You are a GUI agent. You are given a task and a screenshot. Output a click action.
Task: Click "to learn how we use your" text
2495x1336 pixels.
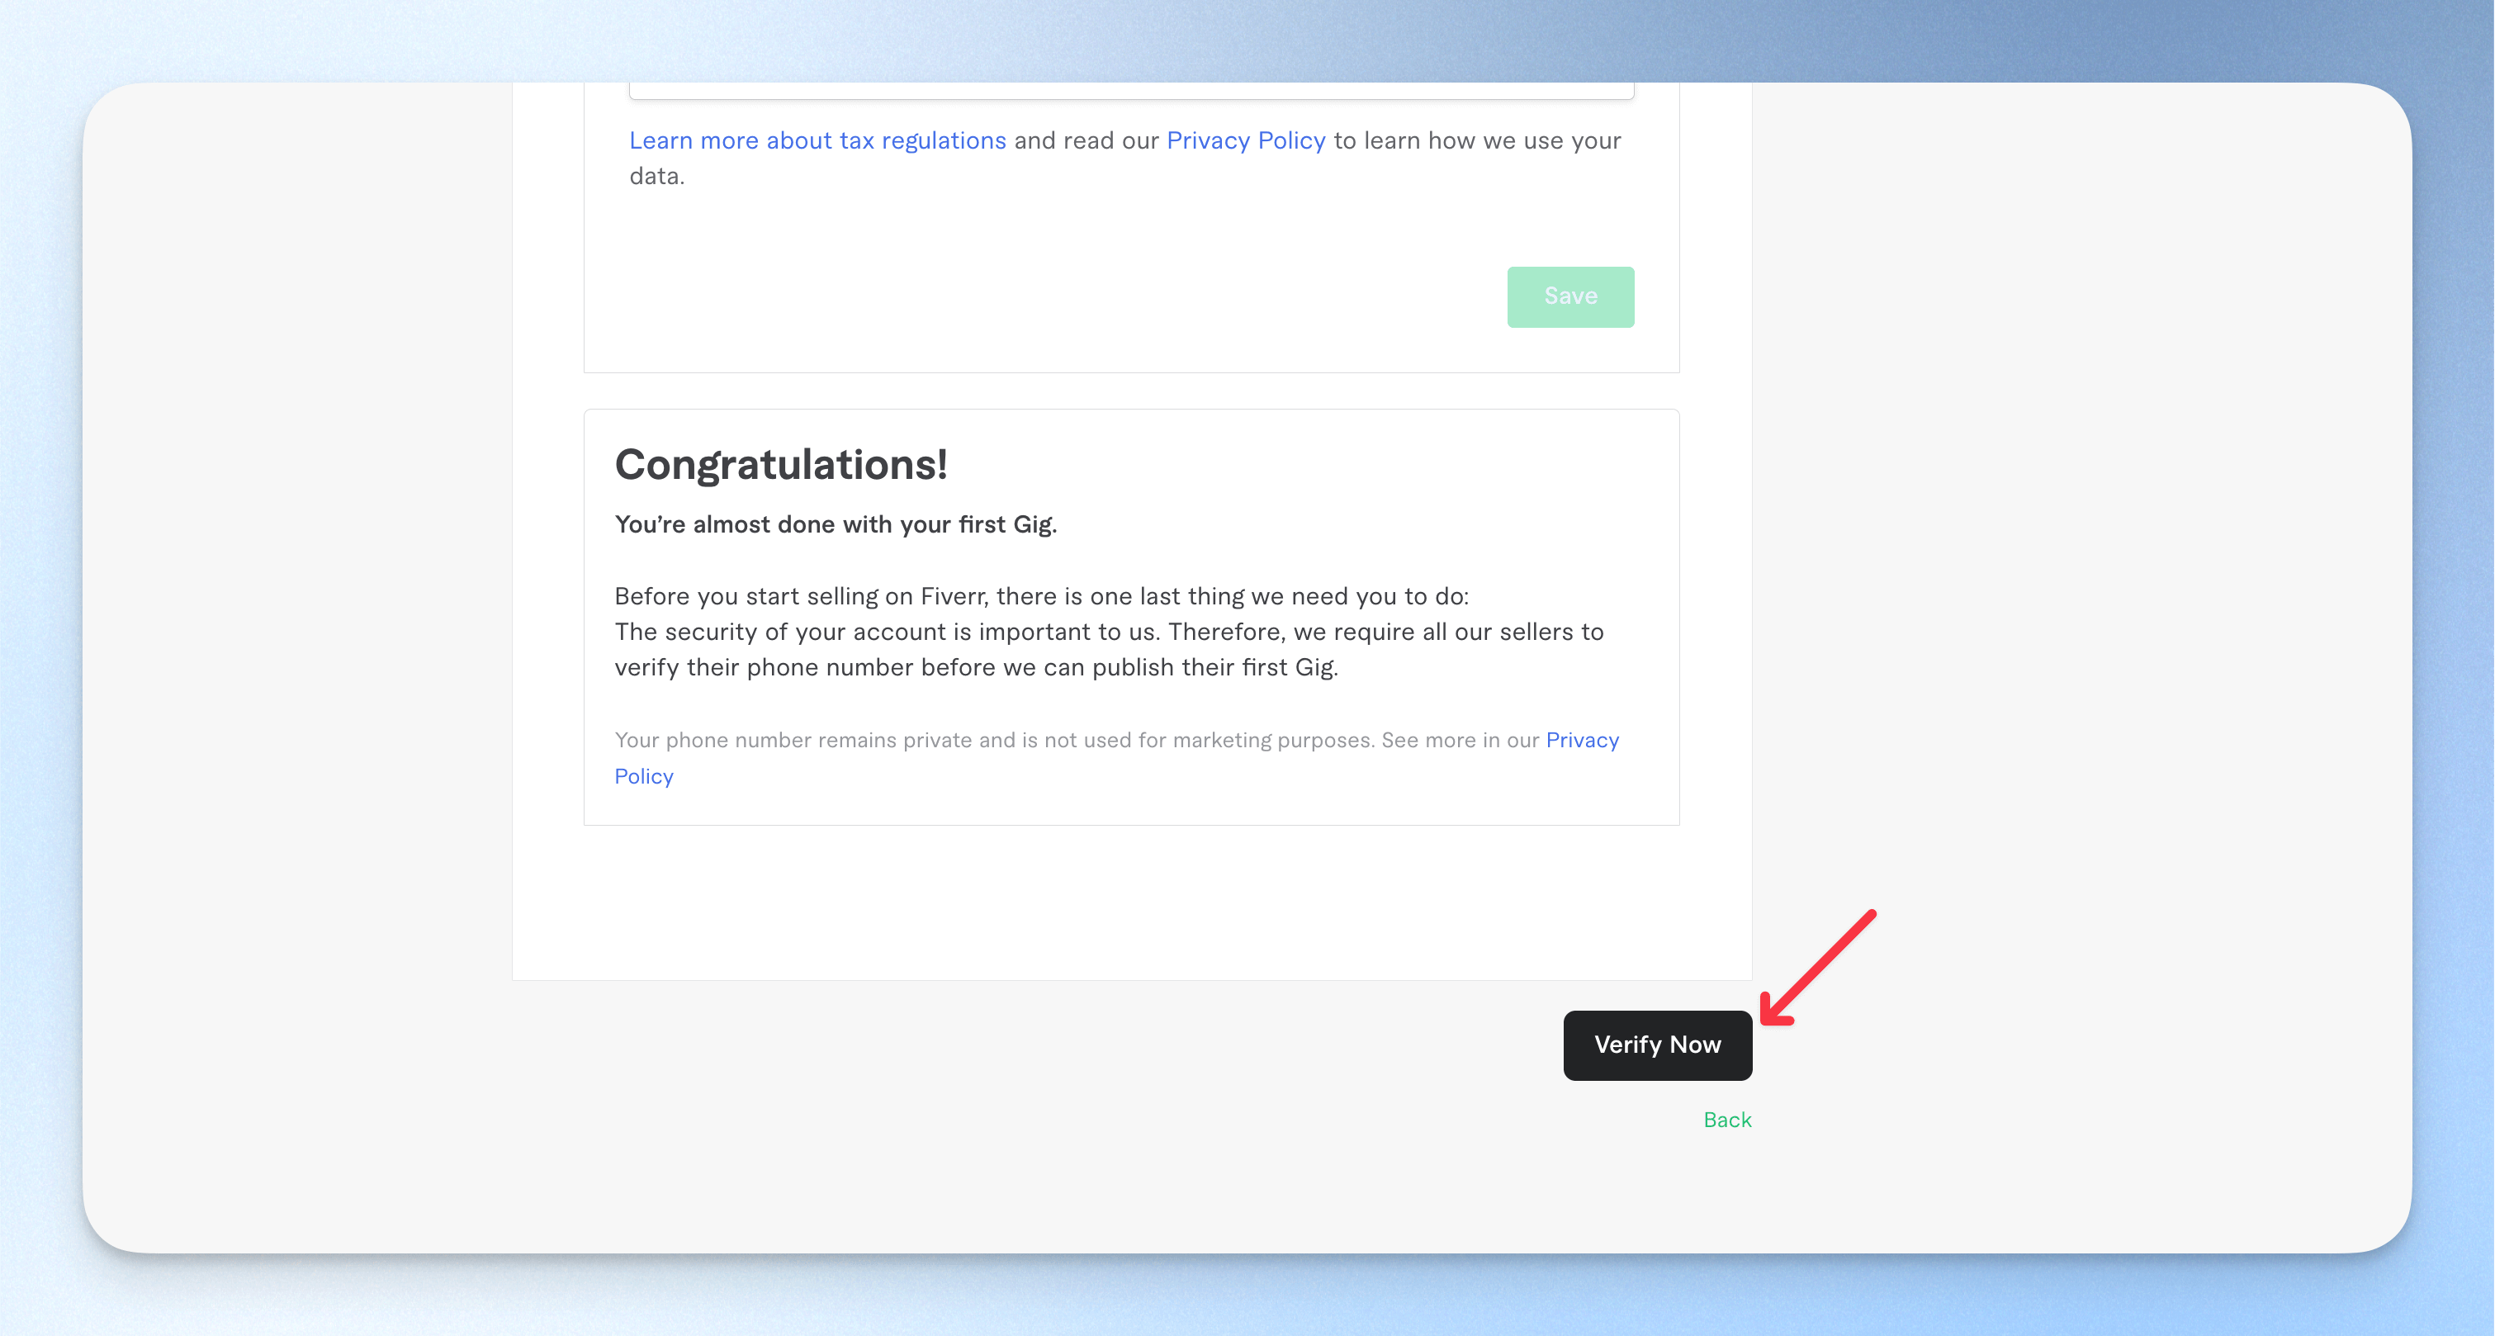point(1477,141)
